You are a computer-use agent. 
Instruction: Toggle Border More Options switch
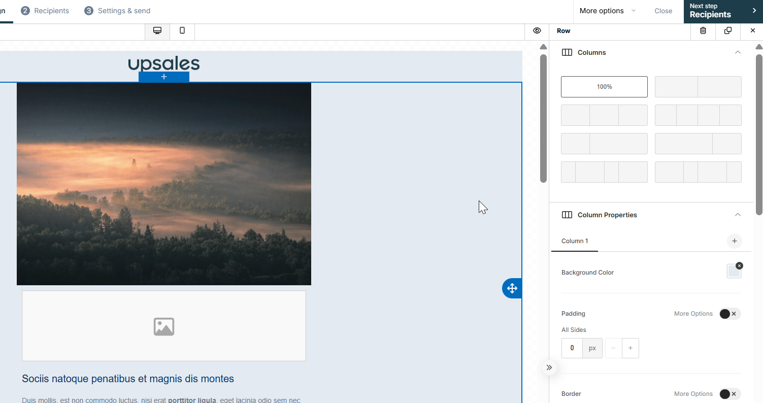point(729,394)
